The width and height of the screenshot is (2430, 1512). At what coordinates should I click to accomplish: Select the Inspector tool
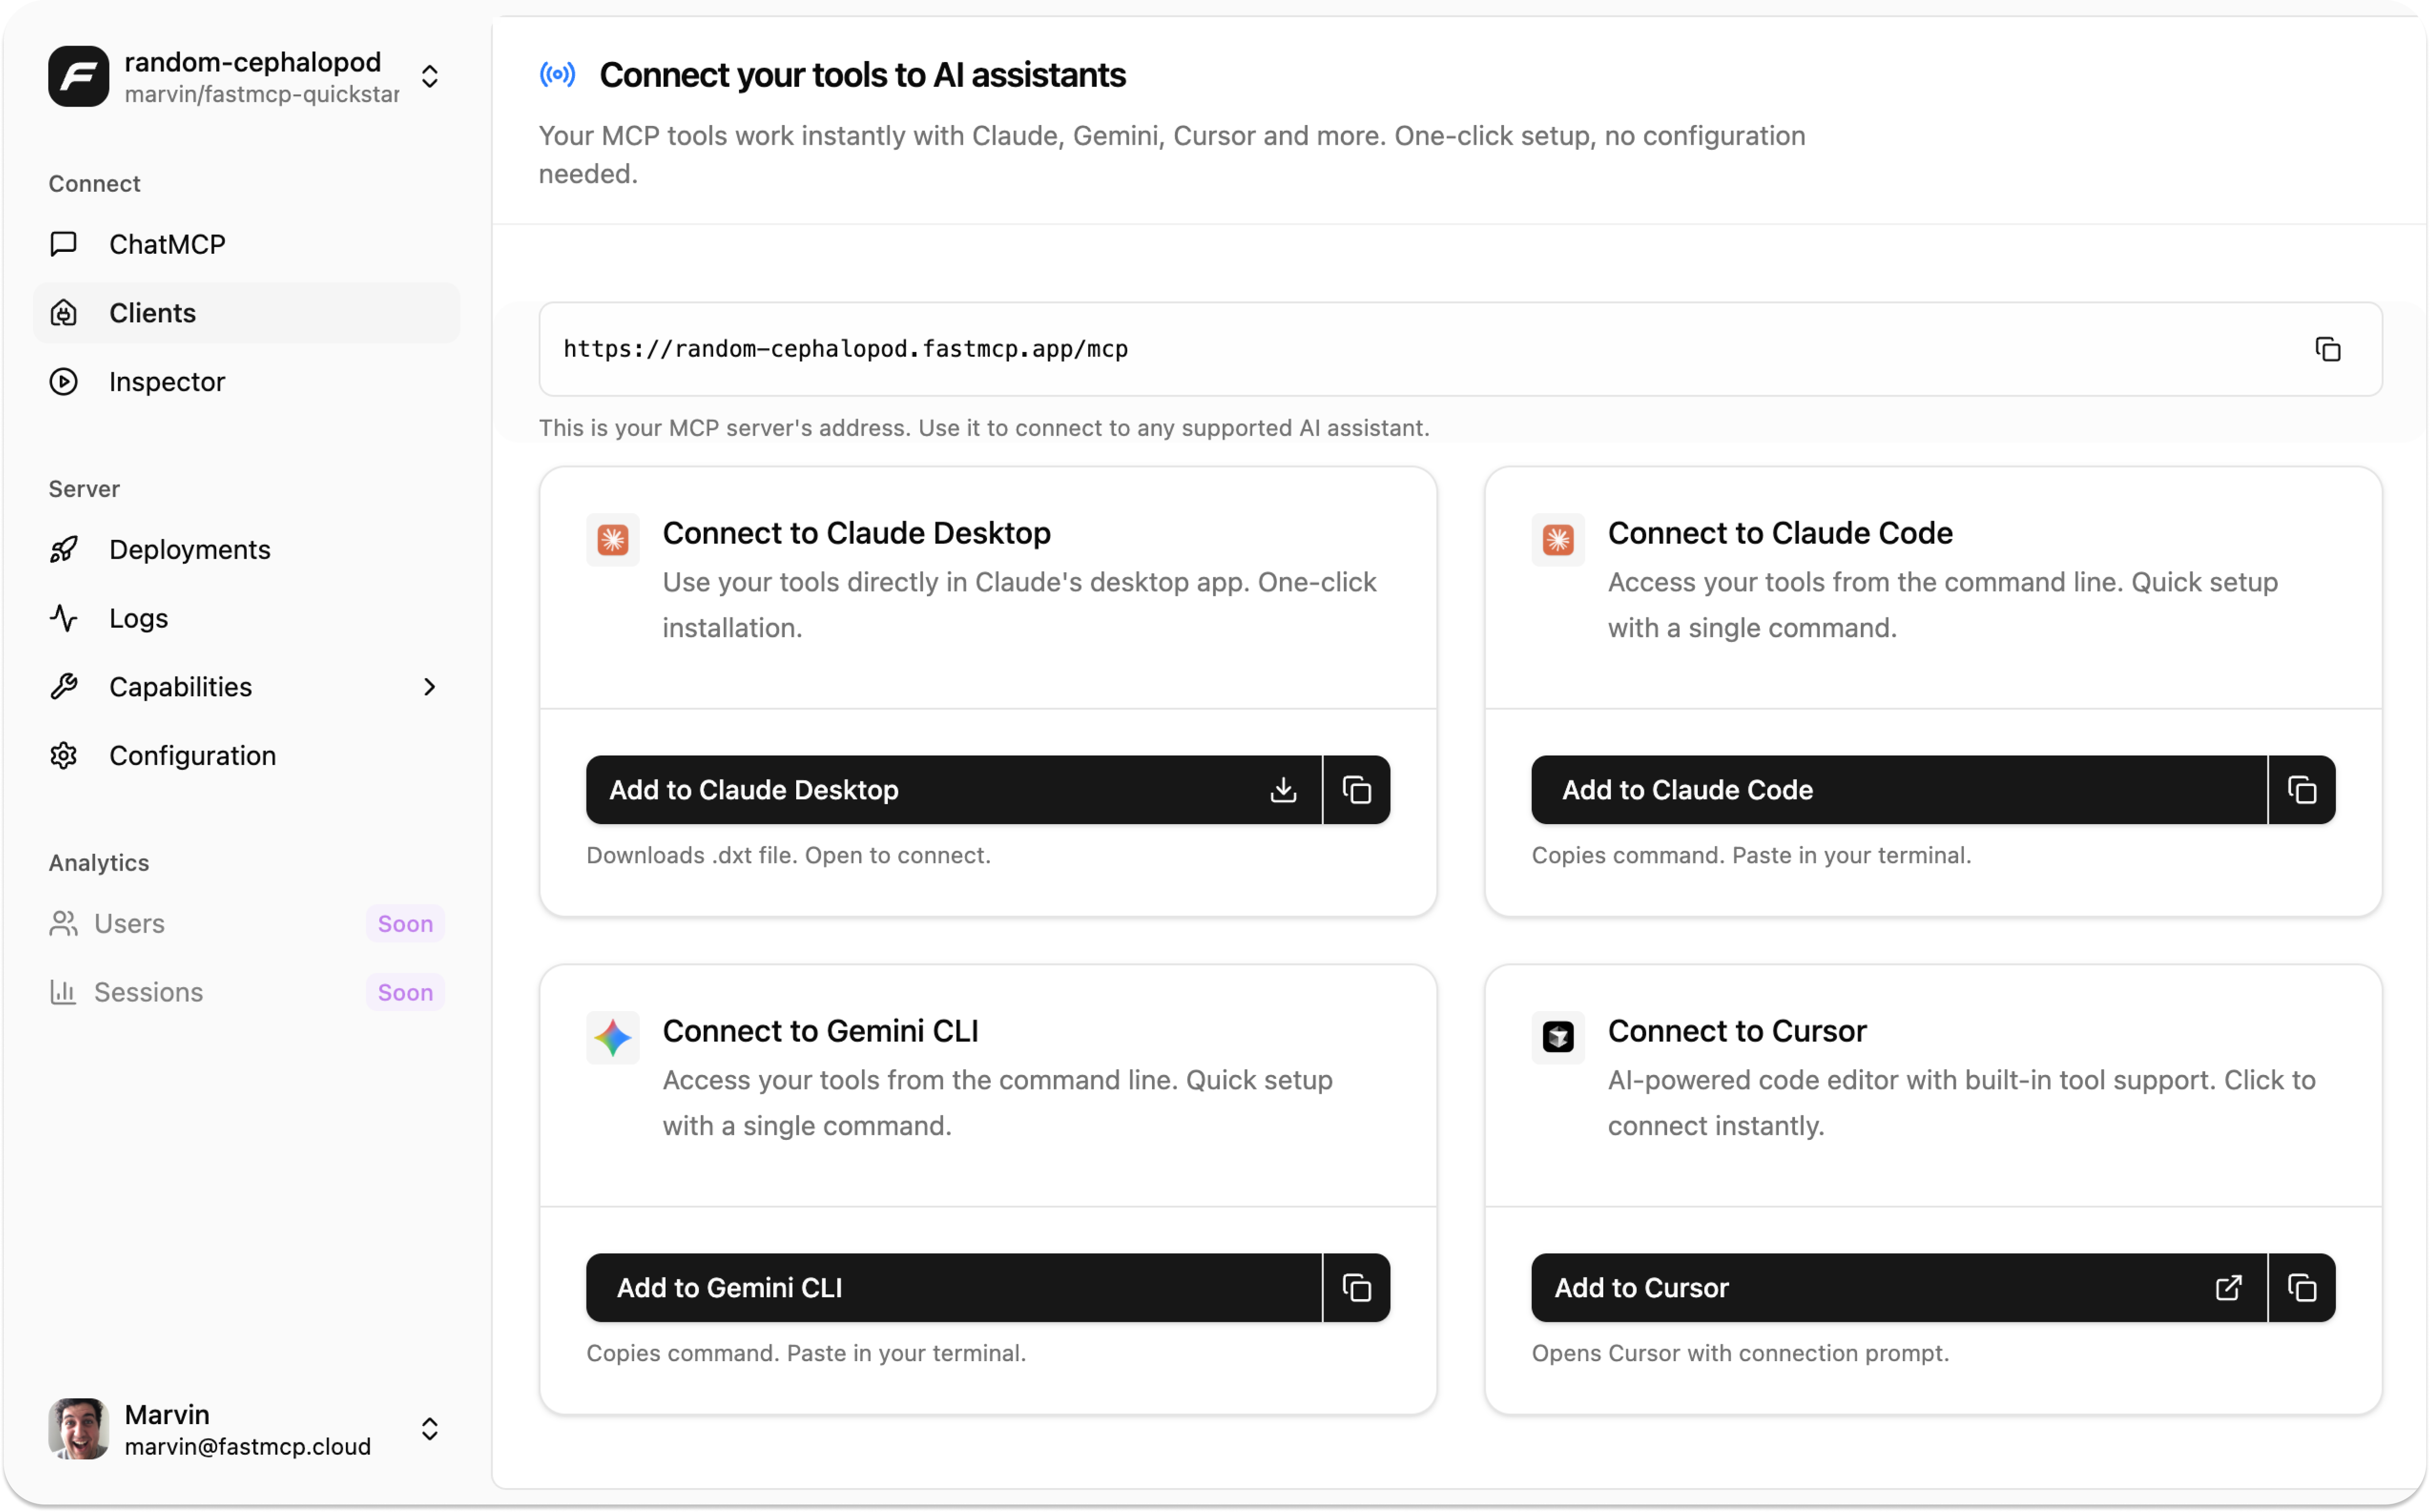[166, 381]
